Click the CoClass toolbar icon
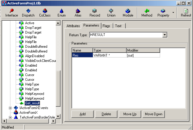This screenshot has width=193, height=130. 45,13
